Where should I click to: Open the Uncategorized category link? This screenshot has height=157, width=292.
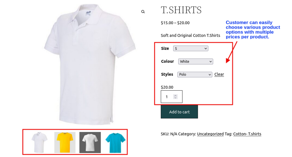click(210, 134)
